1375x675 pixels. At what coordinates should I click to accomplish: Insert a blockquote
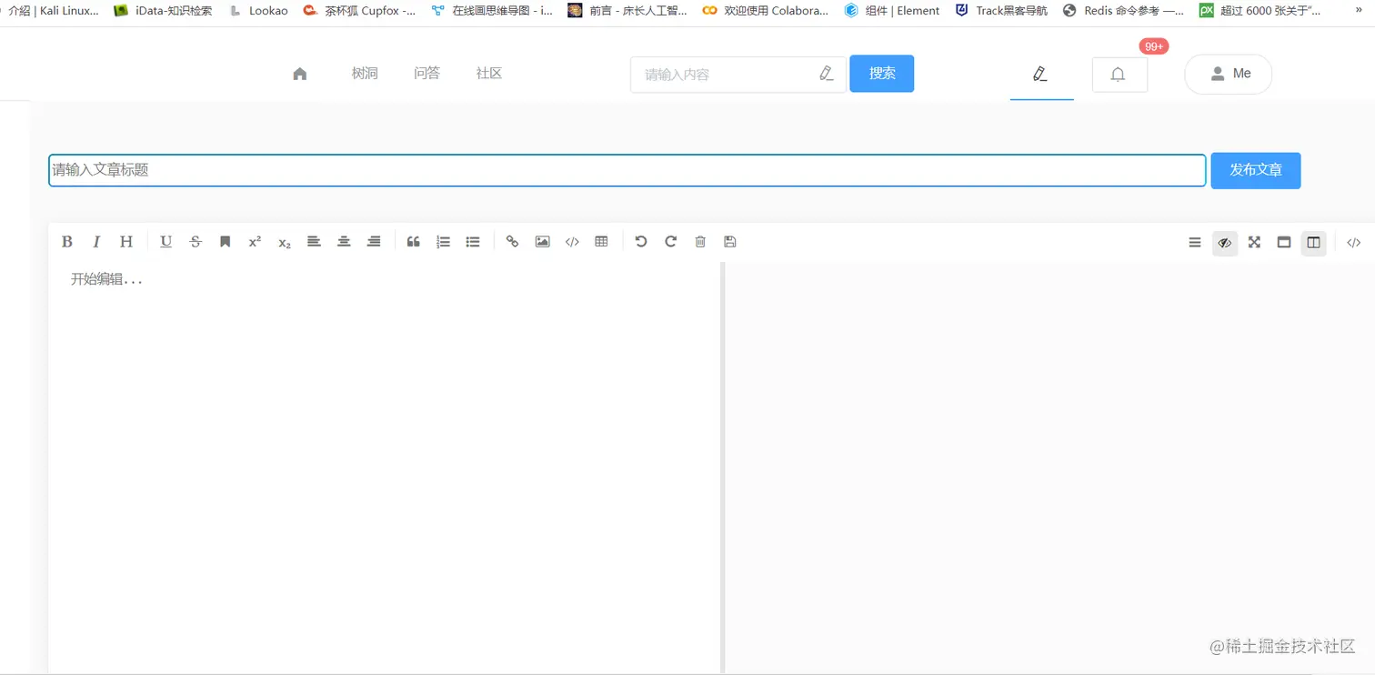click(x=413, y=242)
